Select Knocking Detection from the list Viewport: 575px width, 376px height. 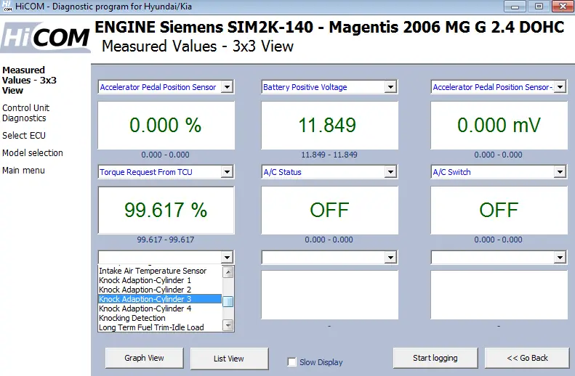[160, 318]
